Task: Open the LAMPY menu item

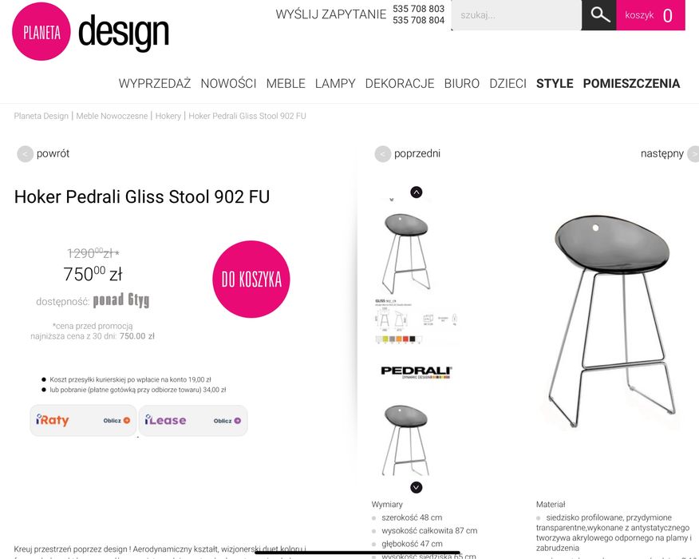Action: pyautogui.click(x=335, y=83)
